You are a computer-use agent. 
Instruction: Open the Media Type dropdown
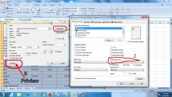[x=91, y=62]
